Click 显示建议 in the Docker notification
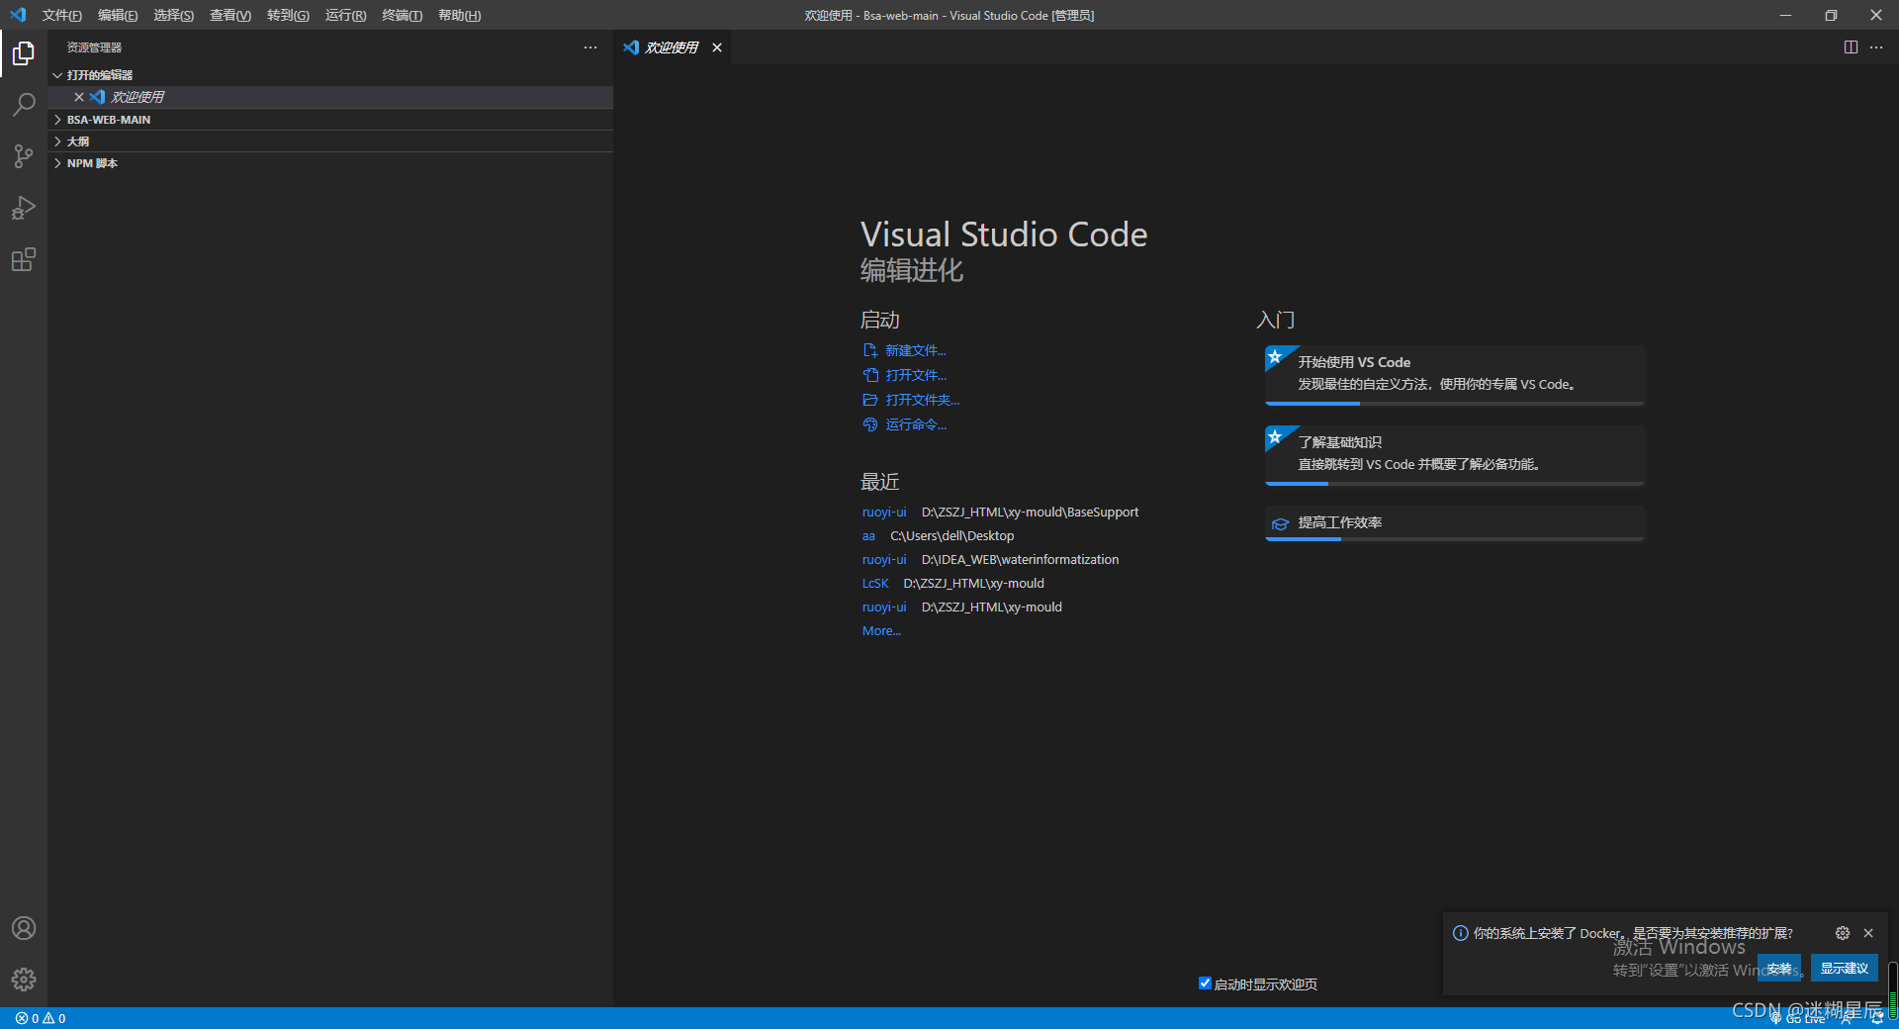Viewport: 1899px width, 1029px height. pyautogui.click(x=1845, y=969)
